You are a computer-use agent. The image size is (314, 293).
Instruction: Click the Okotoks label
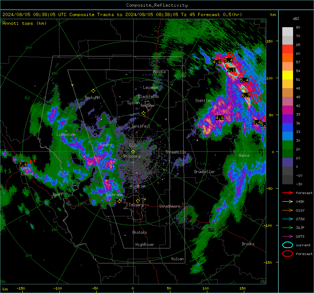coord(140,232)
